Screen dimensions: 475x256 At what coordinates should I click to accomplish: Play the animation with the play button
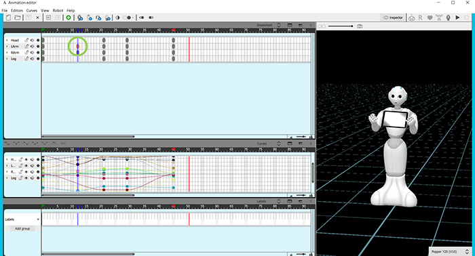(457, 18)
